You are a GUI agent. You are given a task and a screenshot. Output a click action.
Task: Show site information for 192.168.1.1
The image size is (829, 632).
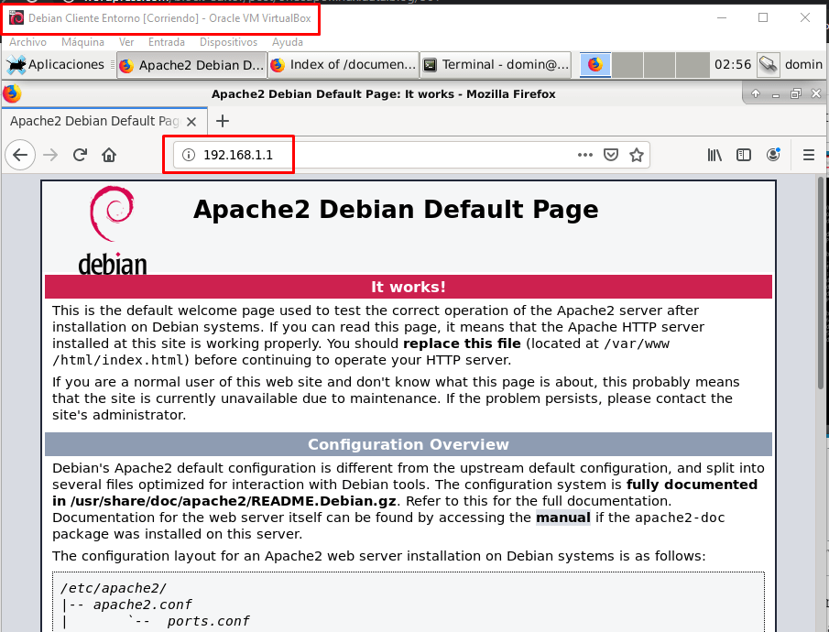[189, 155]
